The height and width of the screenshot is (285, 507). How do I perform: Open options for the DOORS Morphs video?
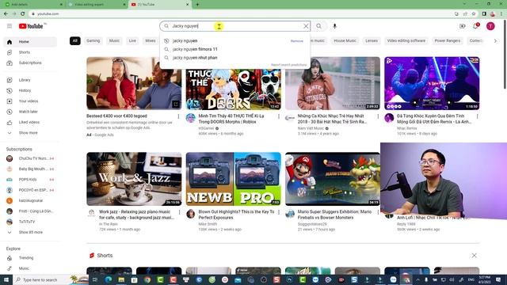click(279, 116)
